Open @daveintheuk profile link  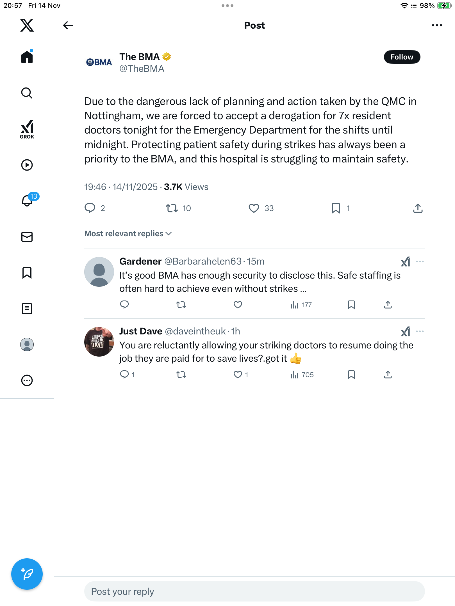[195, 331]
